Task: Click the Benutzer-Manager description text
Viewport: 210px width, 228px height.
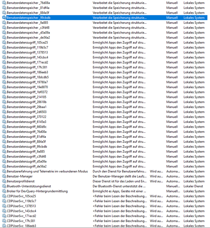Action: [119, 176]
